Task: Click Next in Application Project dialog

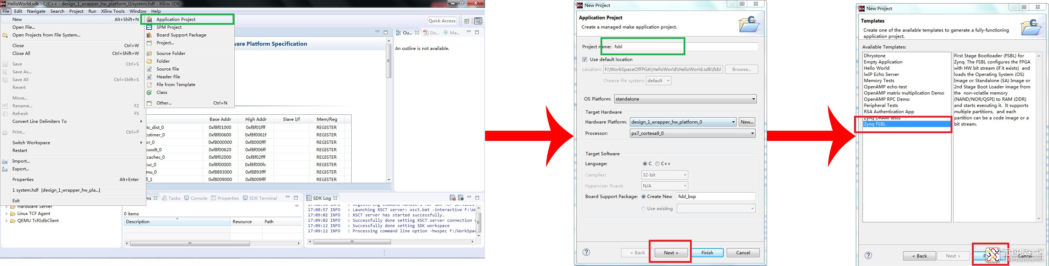Action: click(671, 253)
